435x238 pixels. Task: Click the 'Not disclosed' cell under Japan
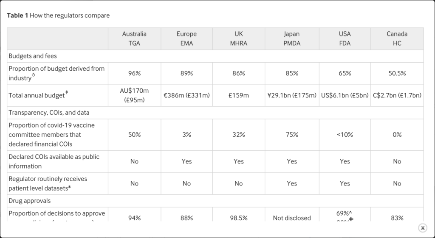click(291, 218)
